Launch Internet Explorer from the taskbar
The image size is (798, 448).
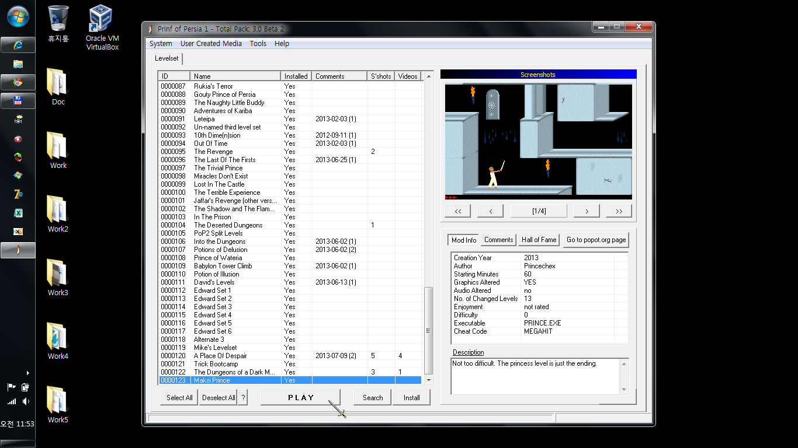click(18, 45)
